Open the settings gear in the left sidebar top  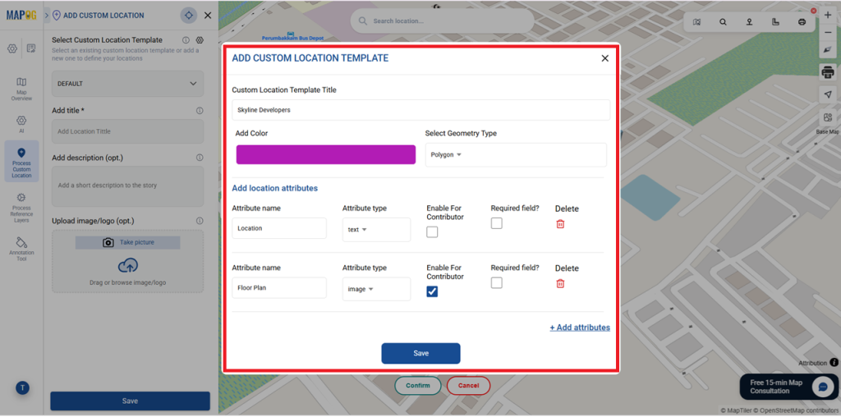coord(11,48)
